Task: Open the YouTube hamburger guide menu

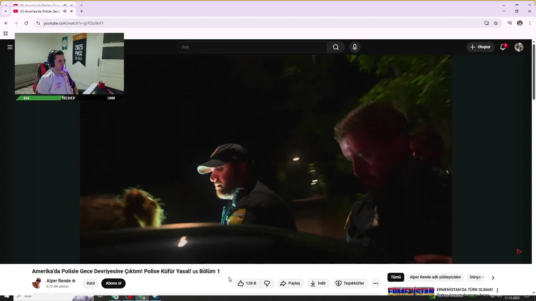Action: coord(10,47)
